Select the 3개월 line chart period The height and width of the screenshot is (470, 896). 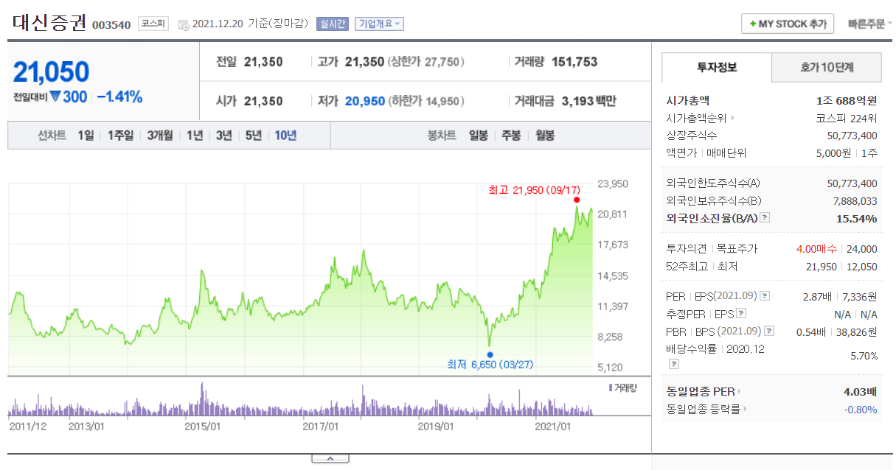(x=159, y=136)
